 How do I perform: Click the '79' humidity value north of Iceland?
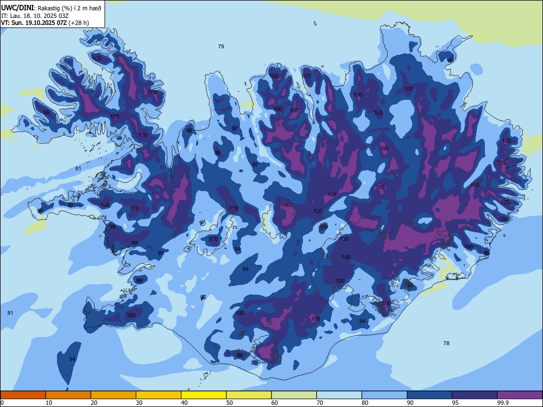pyautogui.click(x=221, y=46)
